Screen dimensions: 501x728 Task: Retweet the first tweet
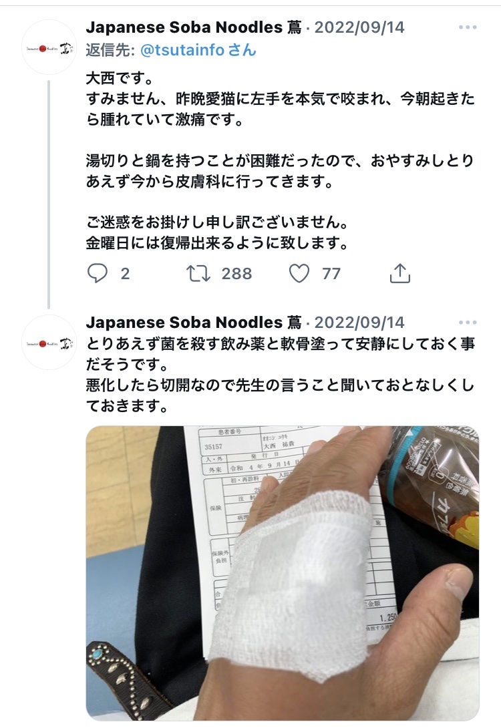click(198, 273)
